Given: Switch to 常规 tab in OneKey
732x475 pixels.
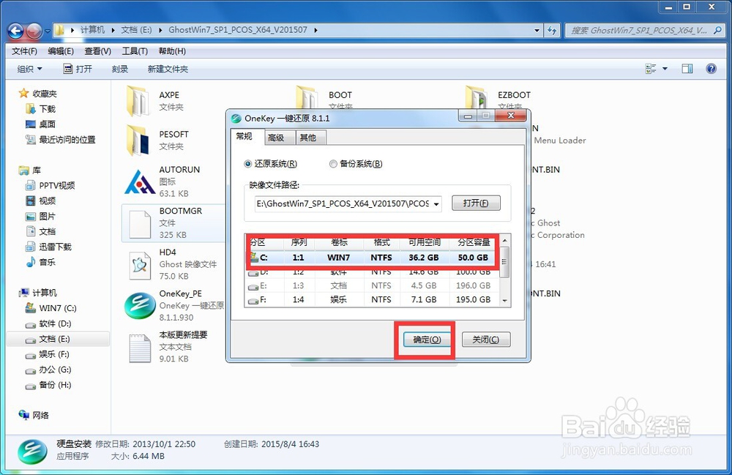Looking at the screenshot, I should [x=244, y=136].
